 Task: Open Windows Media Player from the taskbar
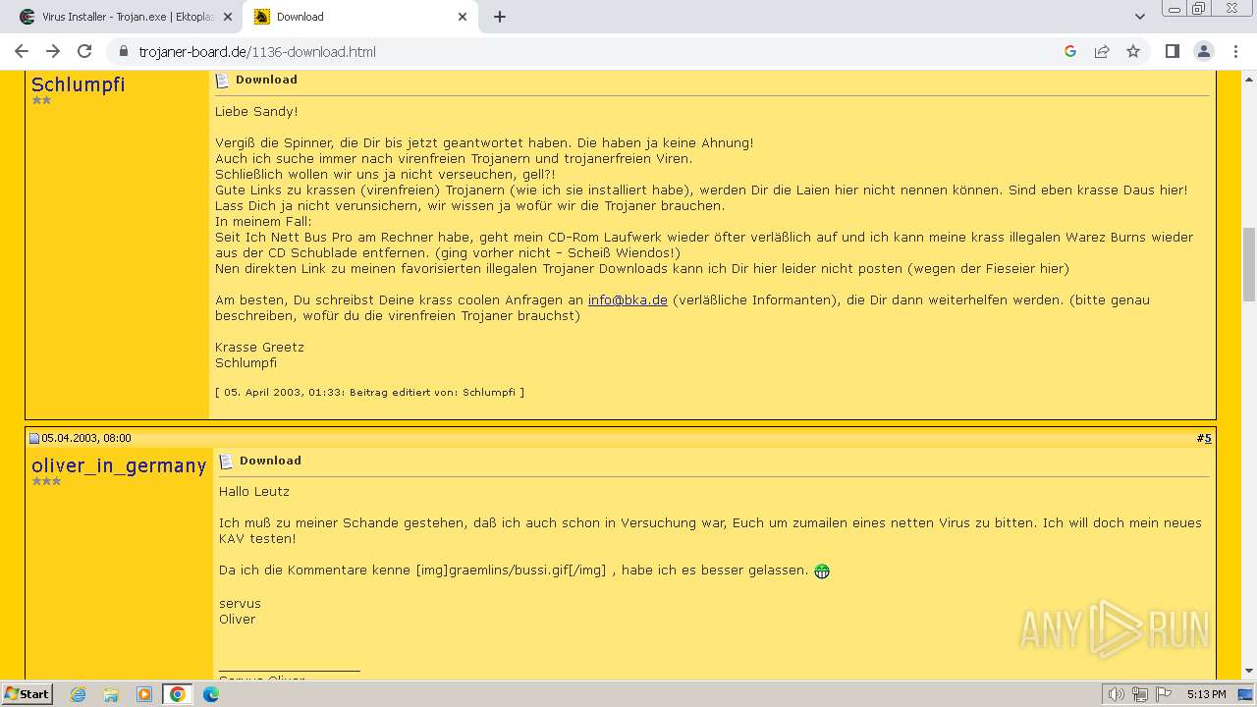pyautogui.click(x=144, y=694)
